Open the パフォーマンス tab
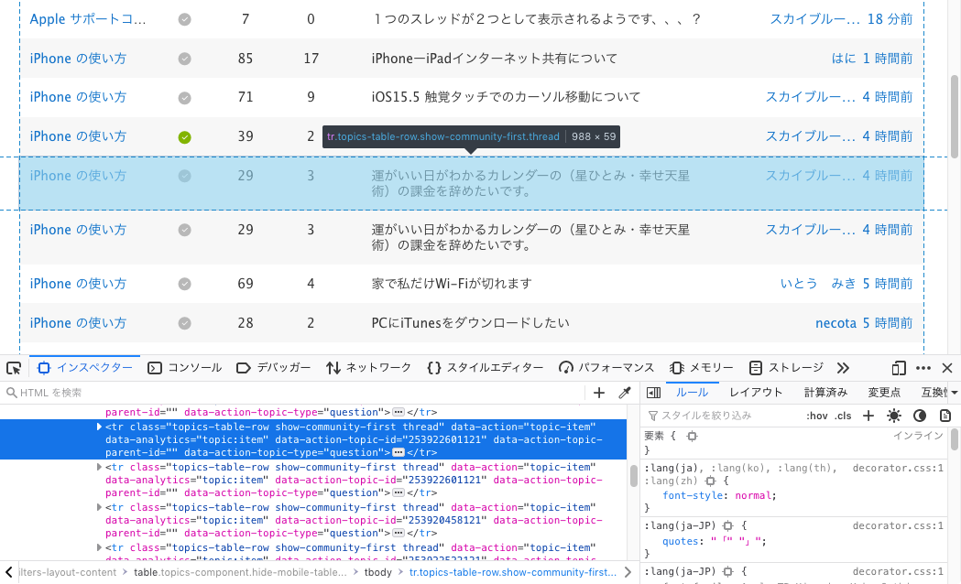Viewport: 961px width, 584px height. pyautogui.click(x=606, y=368)
